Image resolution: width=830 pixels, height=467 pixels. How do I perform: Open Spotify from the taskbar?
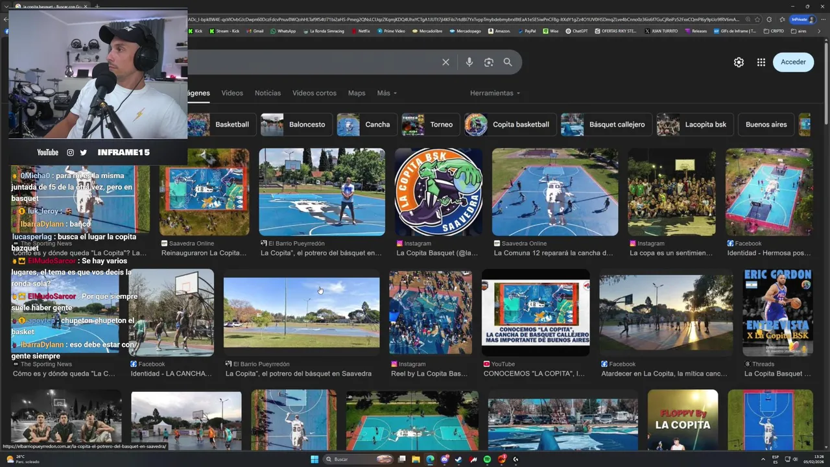point(487,459)
